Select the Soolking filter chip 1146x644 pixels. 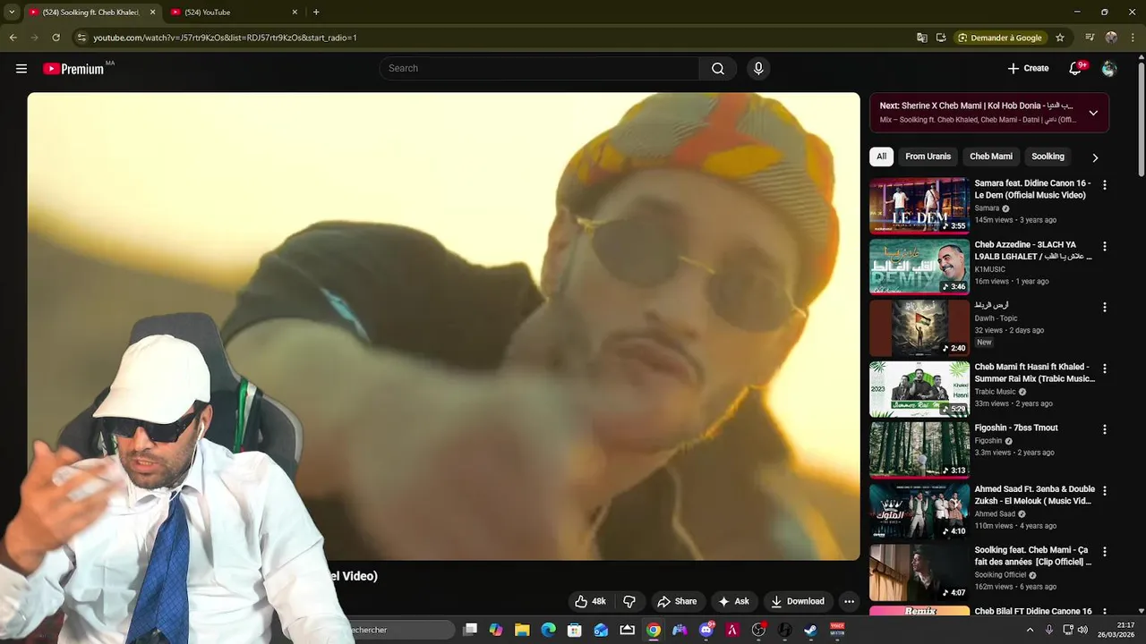coord(1048,157)
